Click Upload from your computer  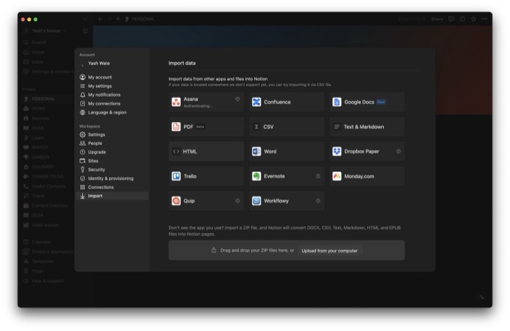330,251
